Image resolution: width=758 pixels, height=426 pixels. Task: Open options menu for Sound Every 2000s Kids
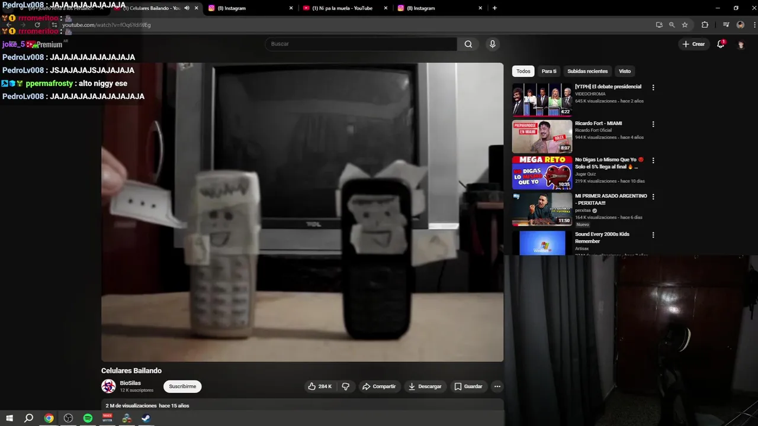click(653, 235)
